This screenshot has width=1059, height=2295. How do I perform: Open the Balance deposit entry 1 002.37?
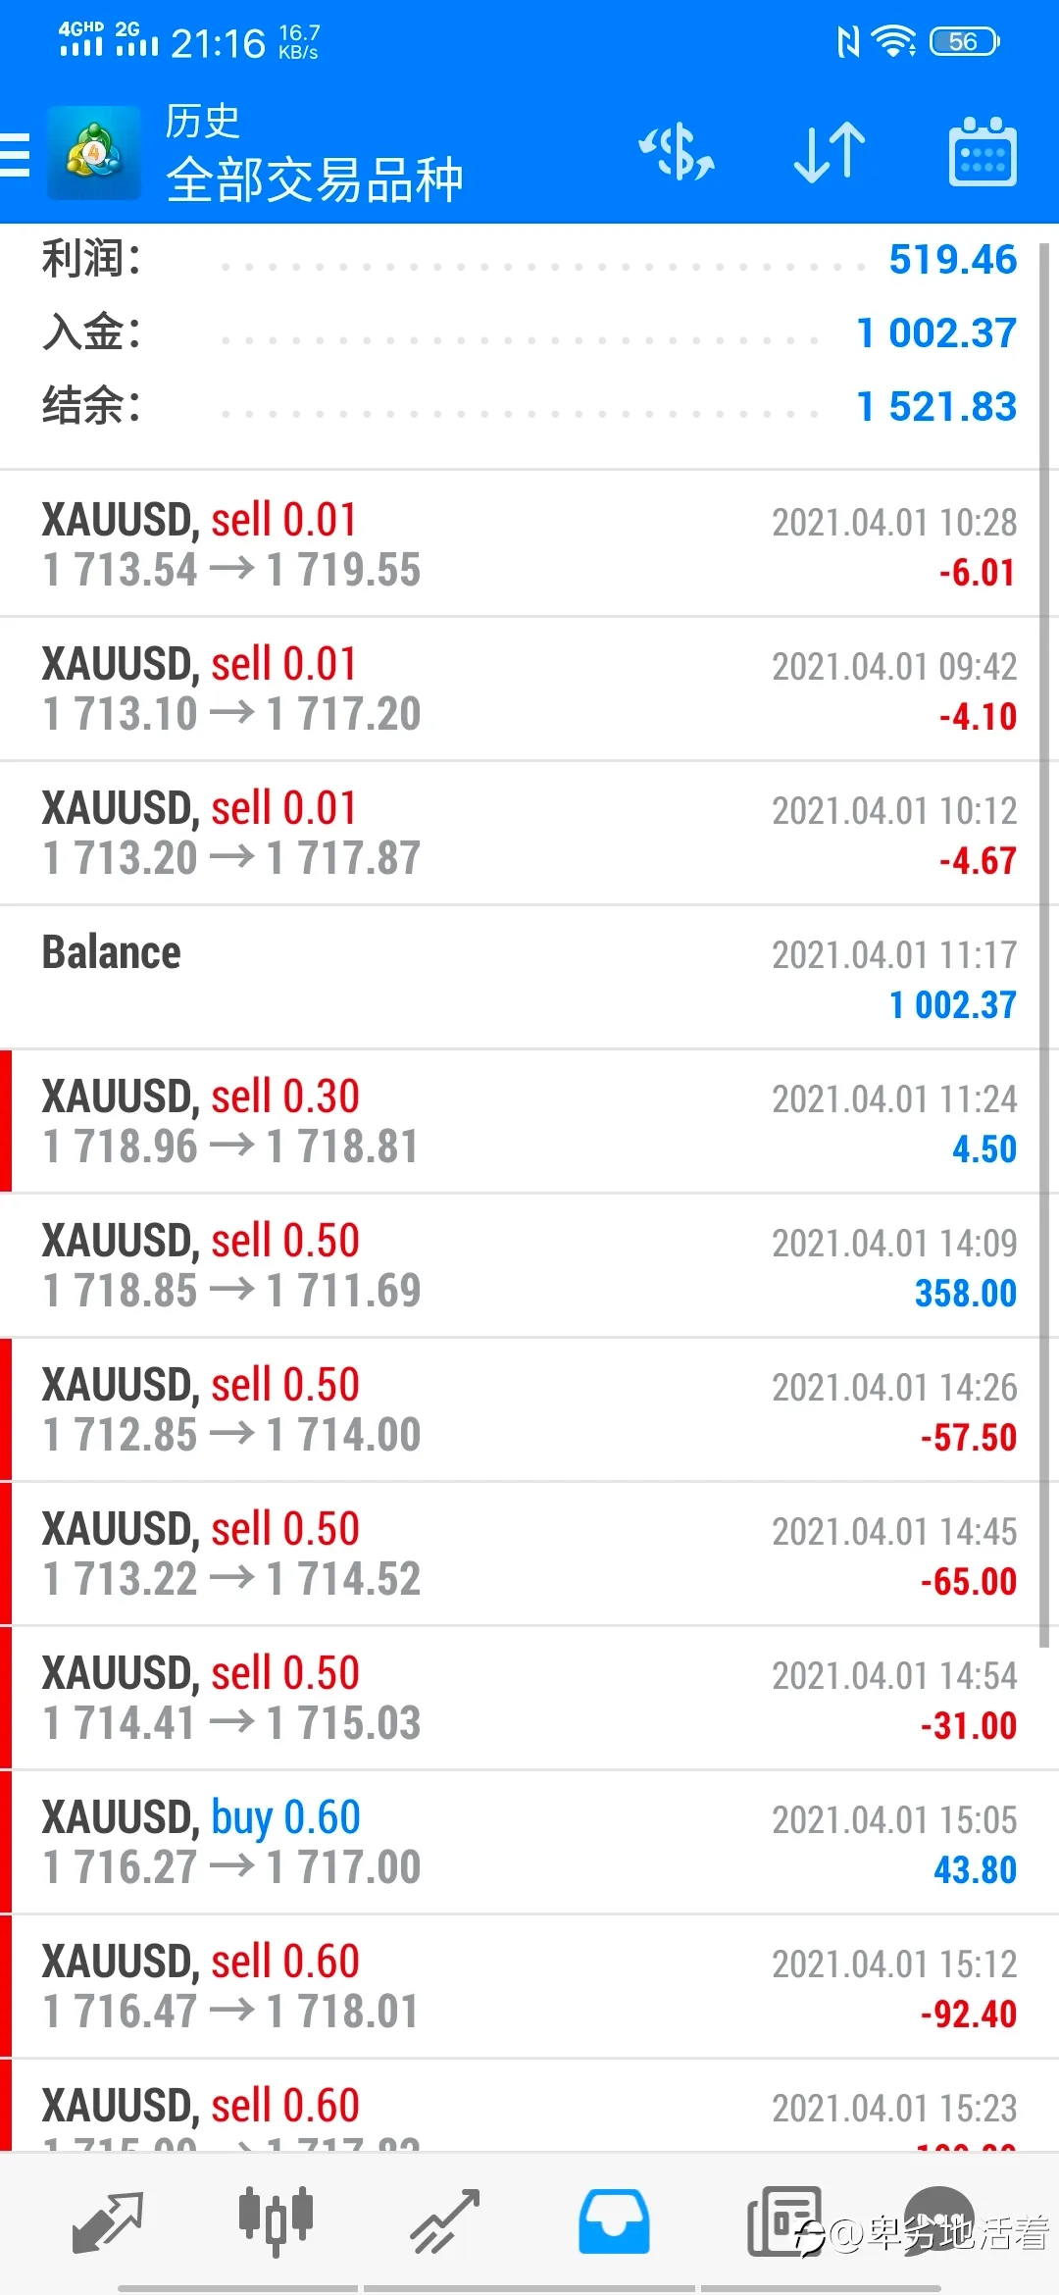tap(529, 977)
